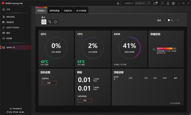The image size is (191, 115).
Task: Open the panel icon left of the bell
Action: coord(162,3)
